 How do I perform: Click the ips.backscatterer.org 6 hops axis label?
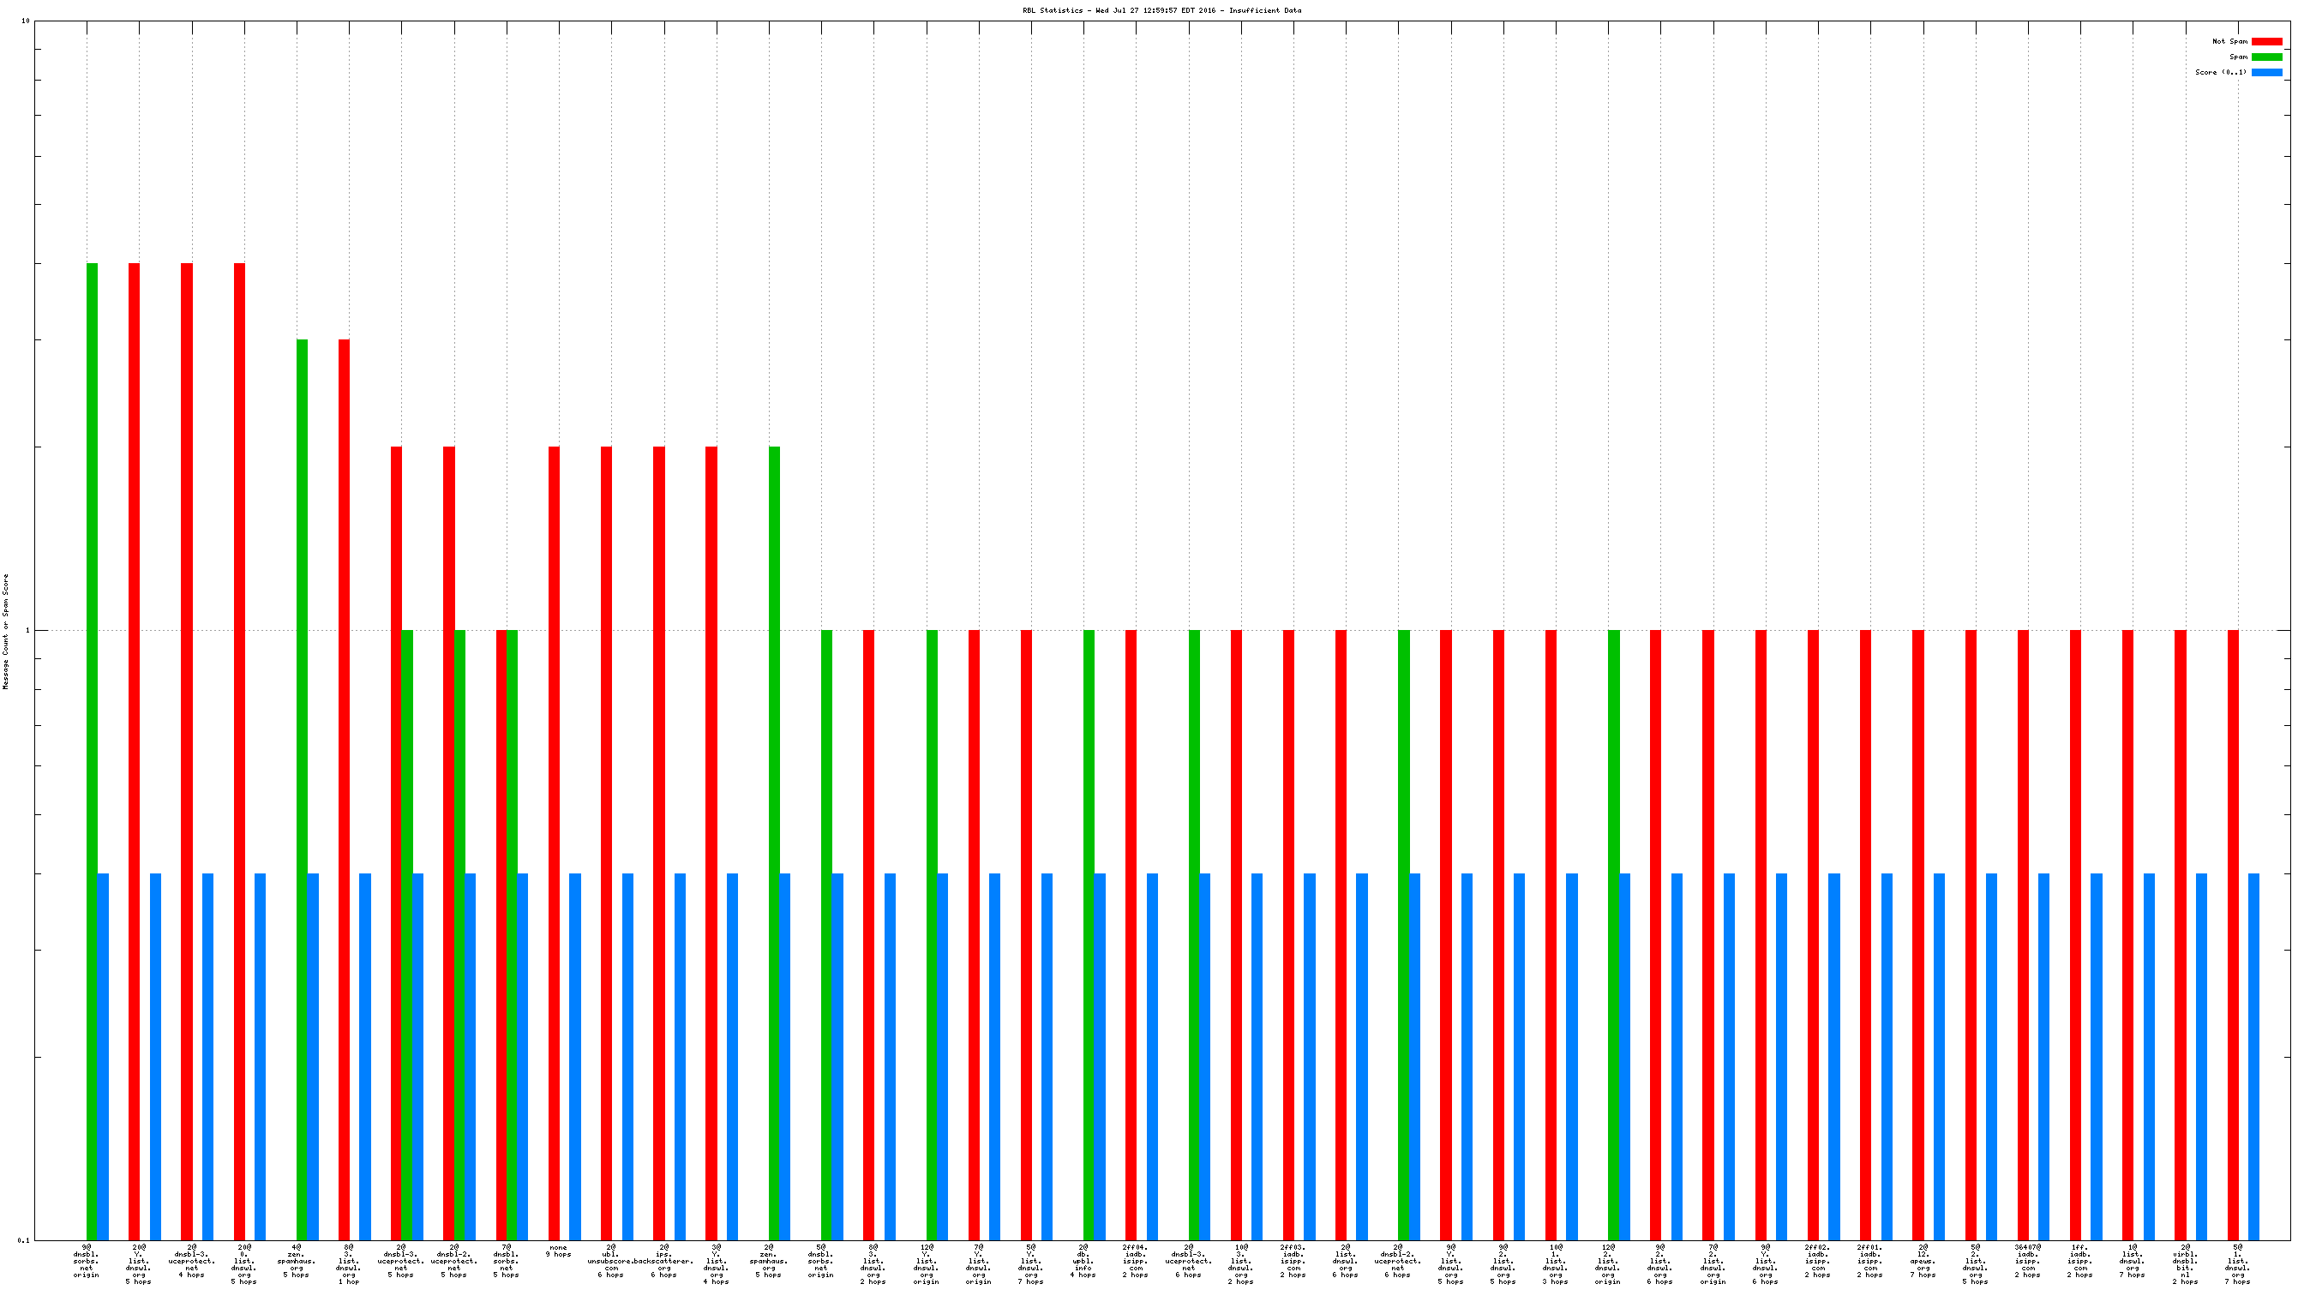(x=663, y=1261)
